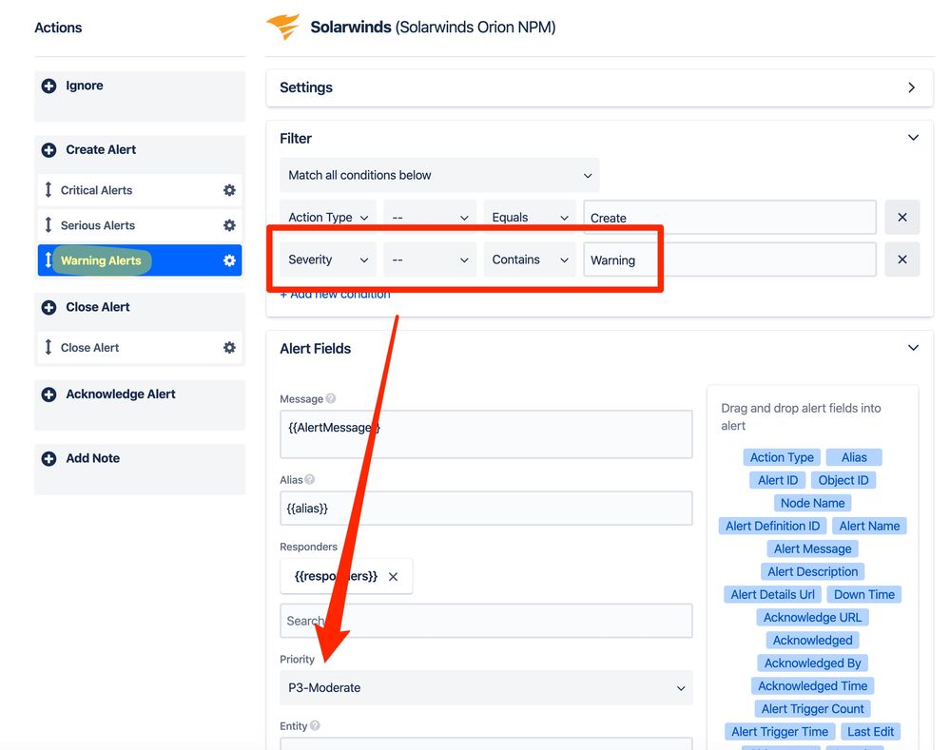
Task: Click the Acknowledge Alert action heading
Action: pos(121,394)
